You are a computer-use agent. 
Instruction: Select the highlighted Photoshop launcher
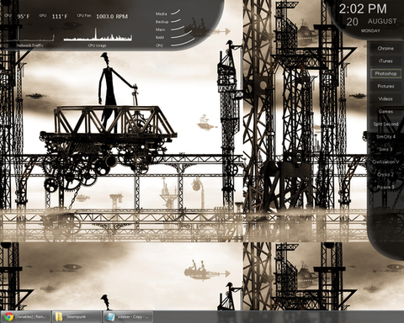point(385,73)
